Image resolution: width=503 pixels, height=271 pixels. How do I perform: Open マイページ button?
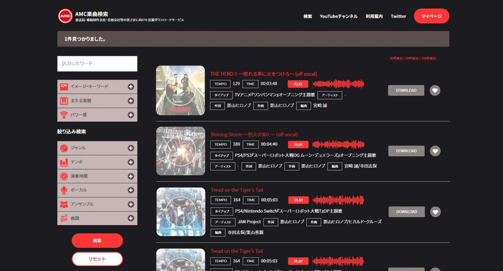tap(431, 16)
